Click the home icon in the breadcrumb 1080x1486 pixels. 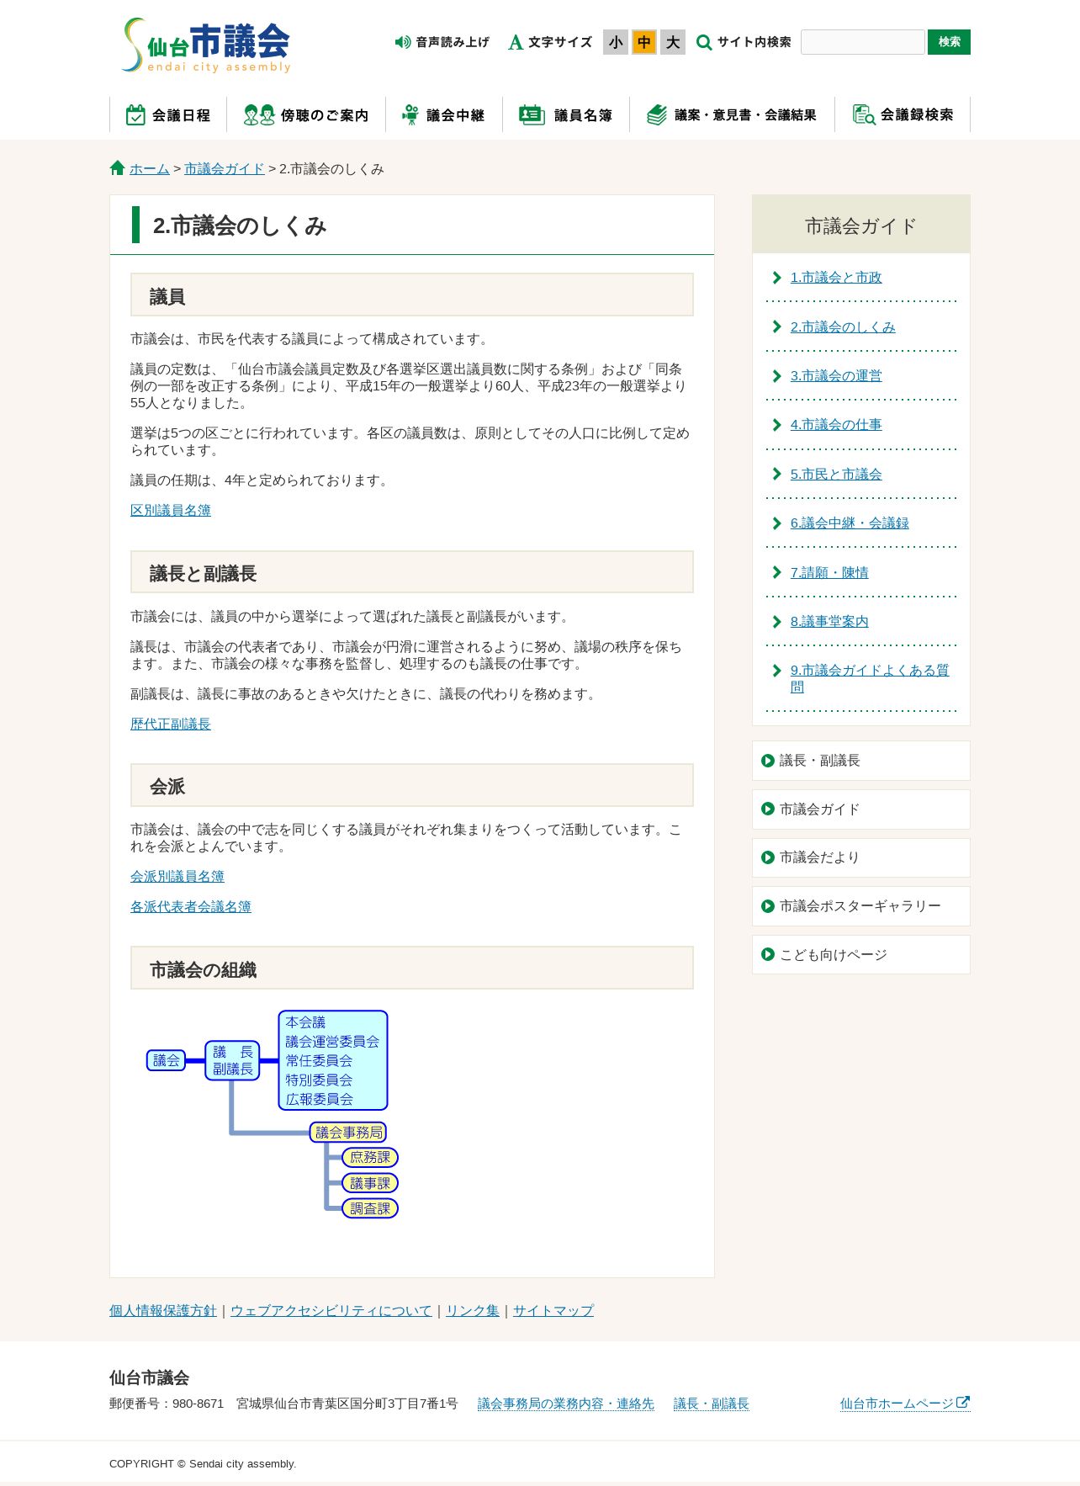pos(118,167)
